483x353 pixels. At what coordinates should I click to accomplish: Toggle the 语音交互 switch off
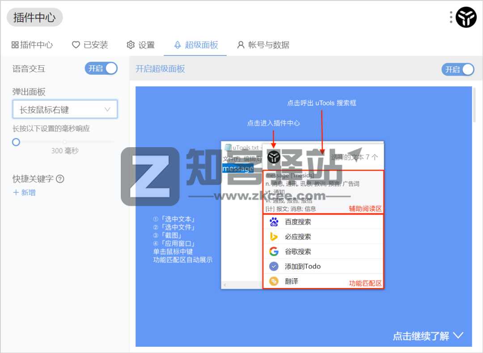coord(101,69)
